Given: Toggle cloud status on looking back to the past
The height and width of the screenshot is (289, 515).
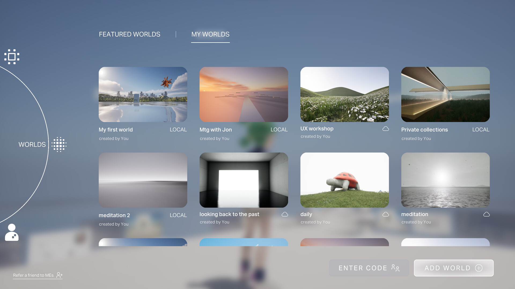Looking at the screenshot, I should pos(285,214).
